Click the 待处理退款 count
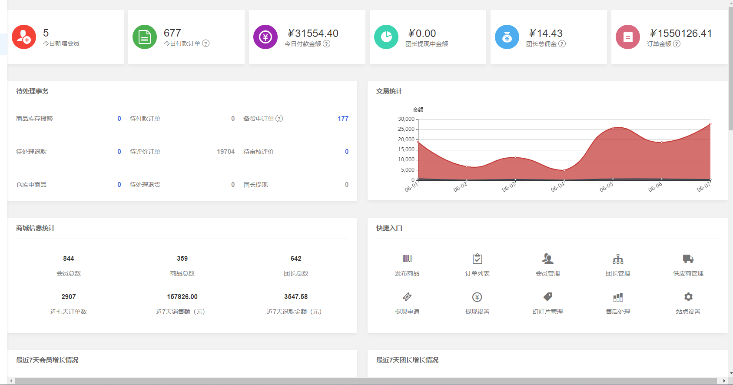 pyautogui.click(x=119, y=152)
